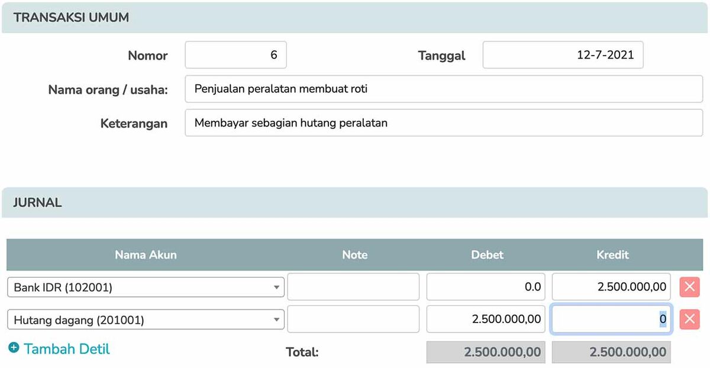The height and width of the screenshot is (368, 710).
Task: Click the Tambah Detil link text
Action: point(67,348)
